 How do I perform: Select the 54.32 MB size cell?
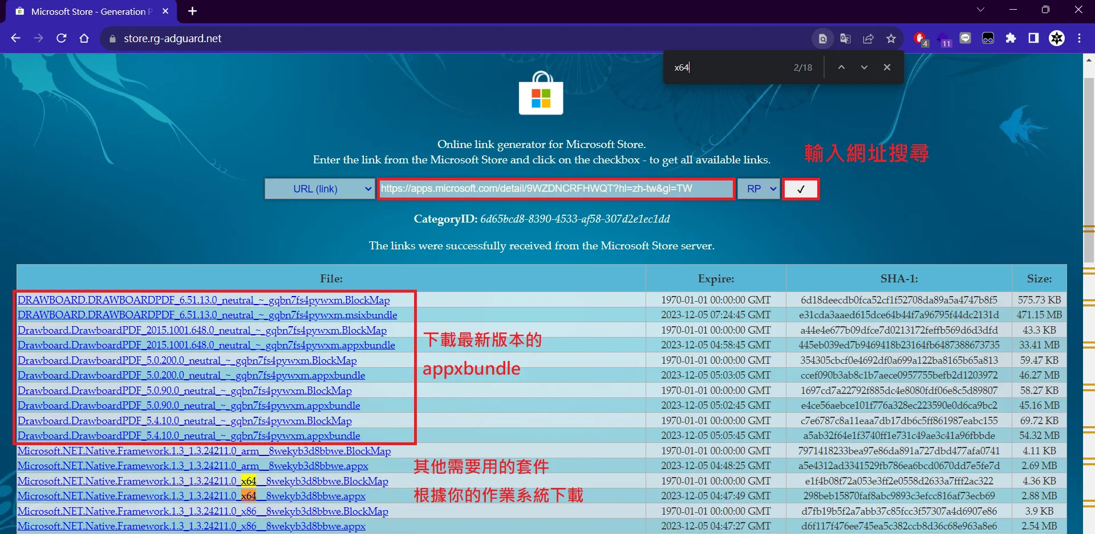1039,436
